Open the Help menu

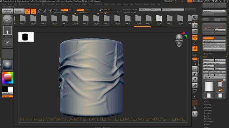159,4
